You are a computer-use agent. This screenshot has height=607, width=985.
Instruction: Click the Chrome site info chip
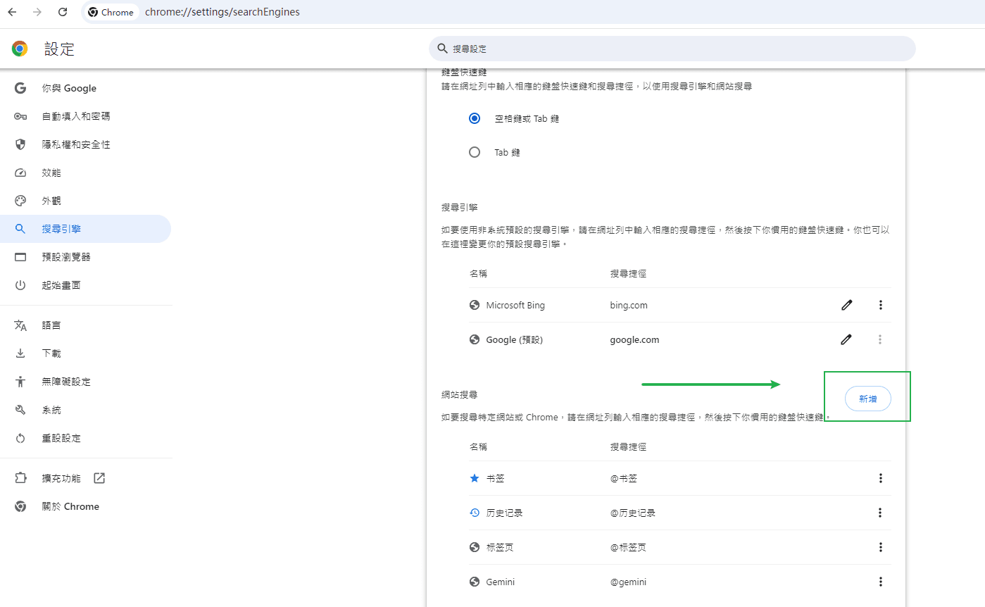pos(111,12)
